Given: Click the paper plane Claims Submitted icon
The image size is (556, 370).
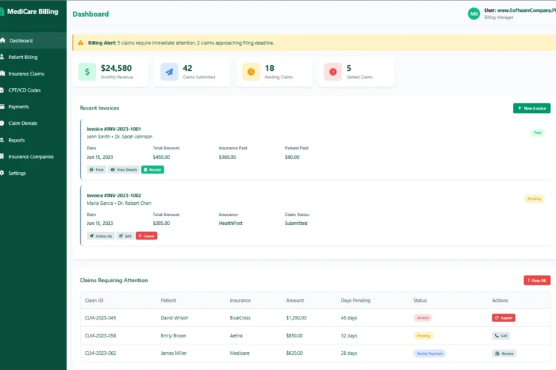Looking at the screenshot, I should point(169,72).
